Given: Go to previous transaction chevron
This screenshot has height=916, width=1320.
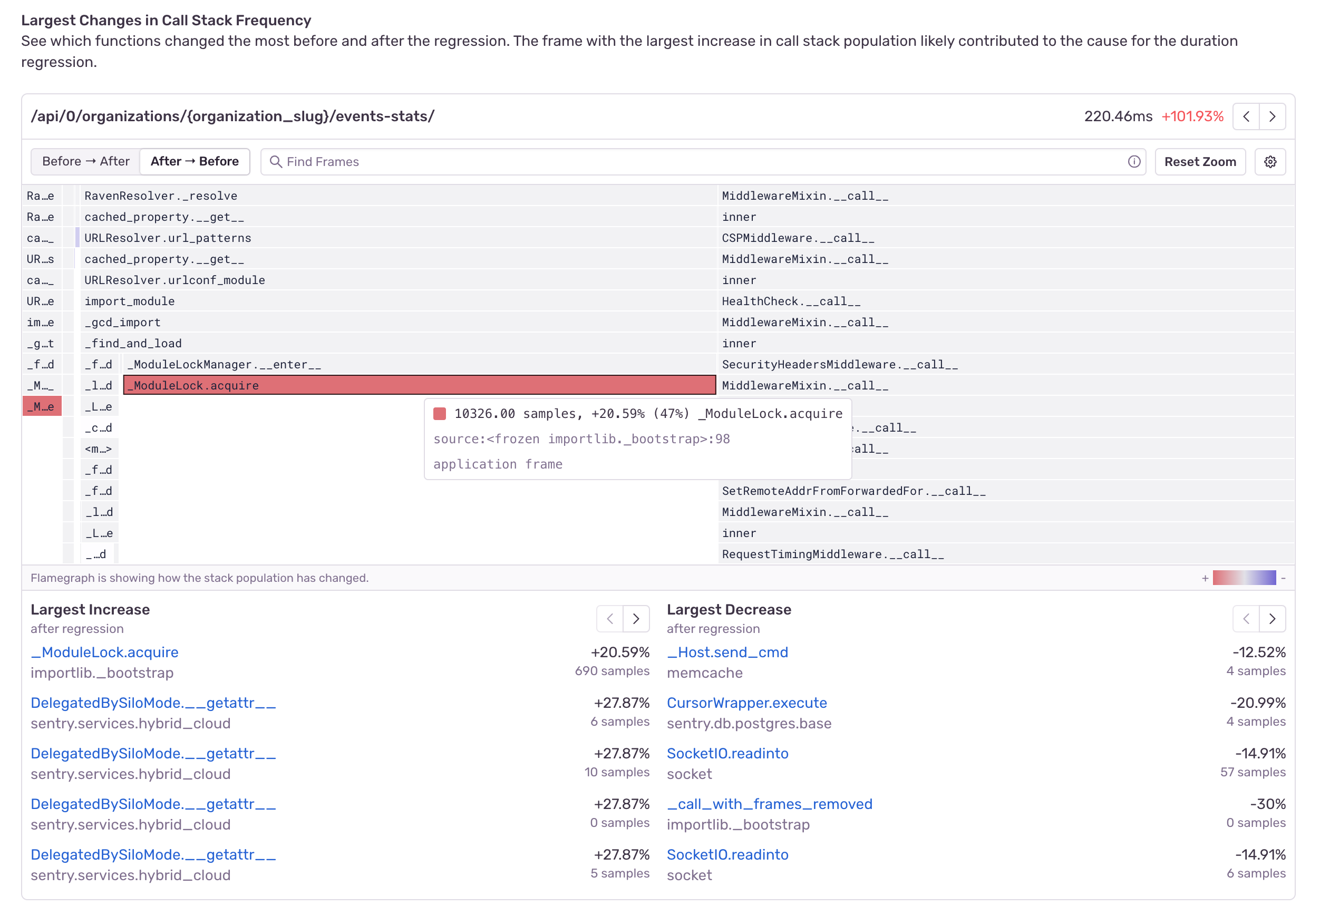Looking at the screenshot, I should coord(1246,116).
